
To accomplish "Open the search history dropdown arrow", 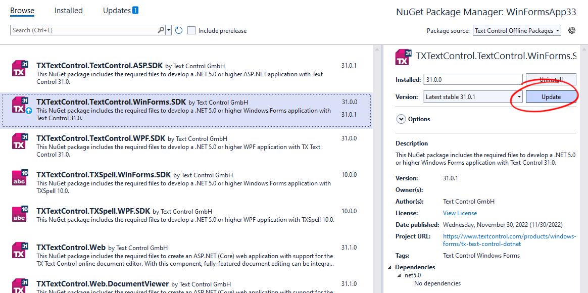I will point(169,30).
